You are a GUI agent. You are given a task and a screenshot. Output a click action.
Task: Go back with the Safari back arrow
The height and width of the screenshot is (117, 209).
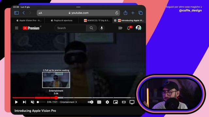point(24,13)
